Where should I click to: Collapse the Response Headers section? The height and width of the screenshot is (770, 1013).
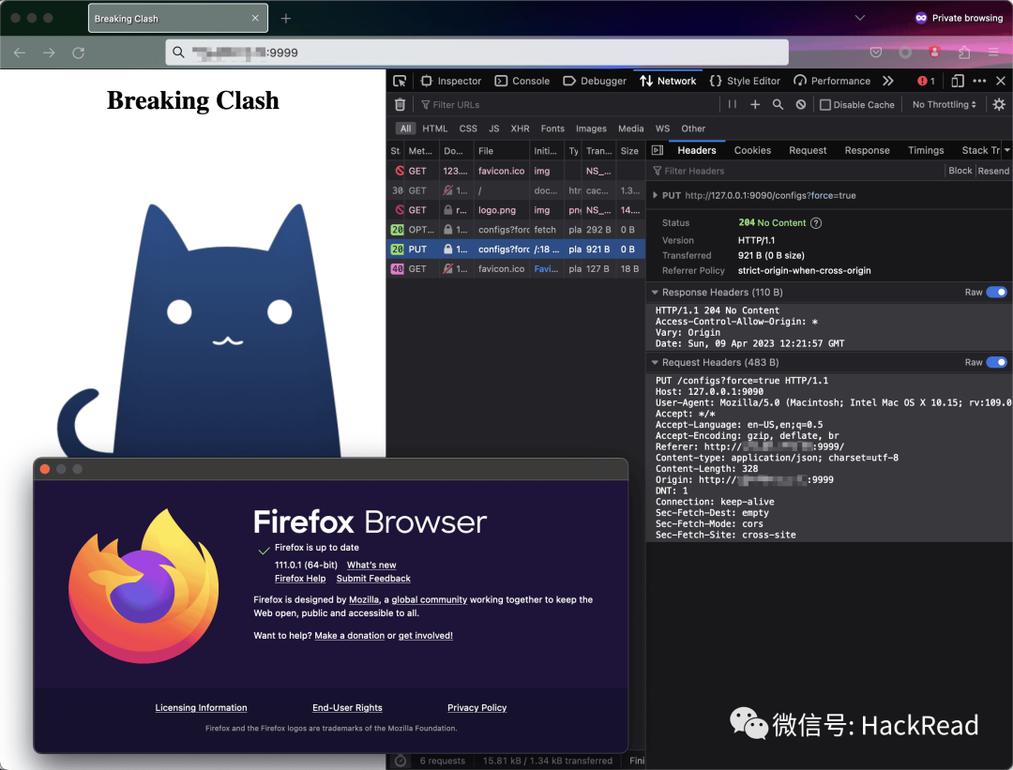(655, 293)
